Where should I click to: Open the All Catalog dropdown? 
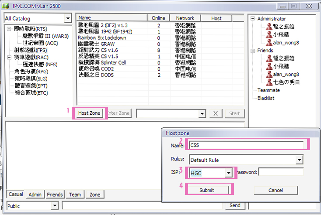(67, 19)
